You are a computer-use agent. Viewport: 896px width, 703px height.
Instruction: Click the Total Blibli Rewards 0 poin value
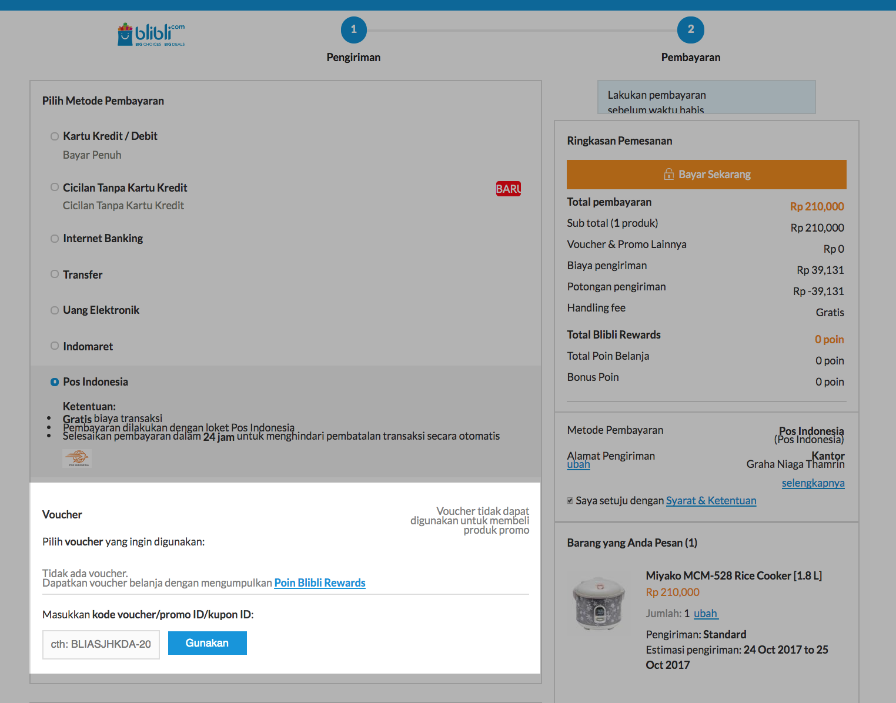pos(829,339)
